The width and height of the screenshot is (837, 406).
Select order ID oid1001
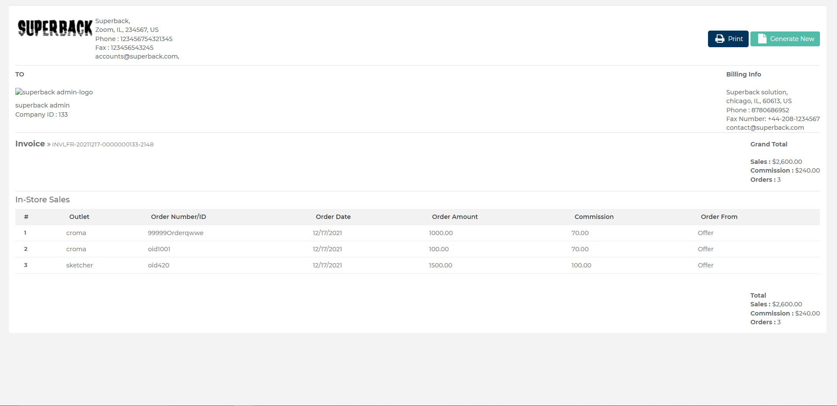(159, 249)
